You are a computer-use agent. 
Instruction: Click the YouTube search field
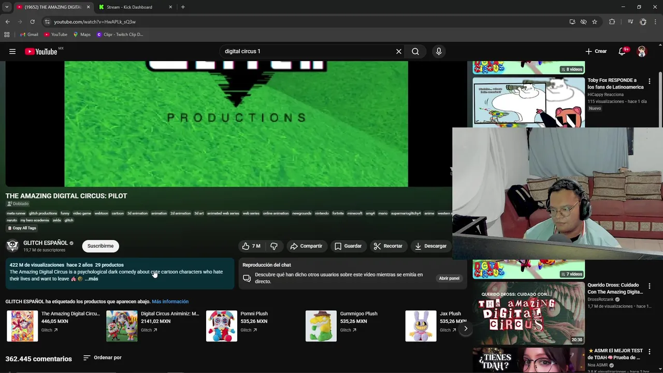coord(308,51)
